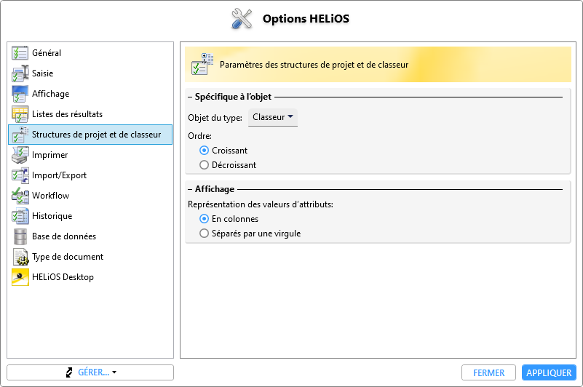This screenshot has height=387, width=583.
Task: Click the Historique list icon
Action: (20, 216)
